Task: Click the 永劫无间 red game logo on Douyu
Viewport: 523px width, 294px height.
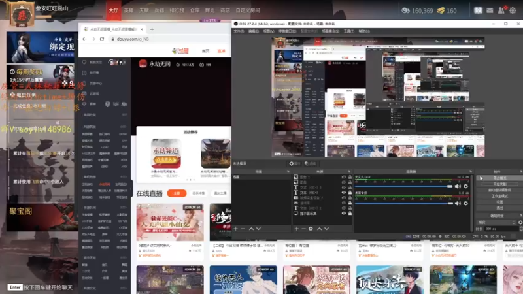Action: point(143,63)
